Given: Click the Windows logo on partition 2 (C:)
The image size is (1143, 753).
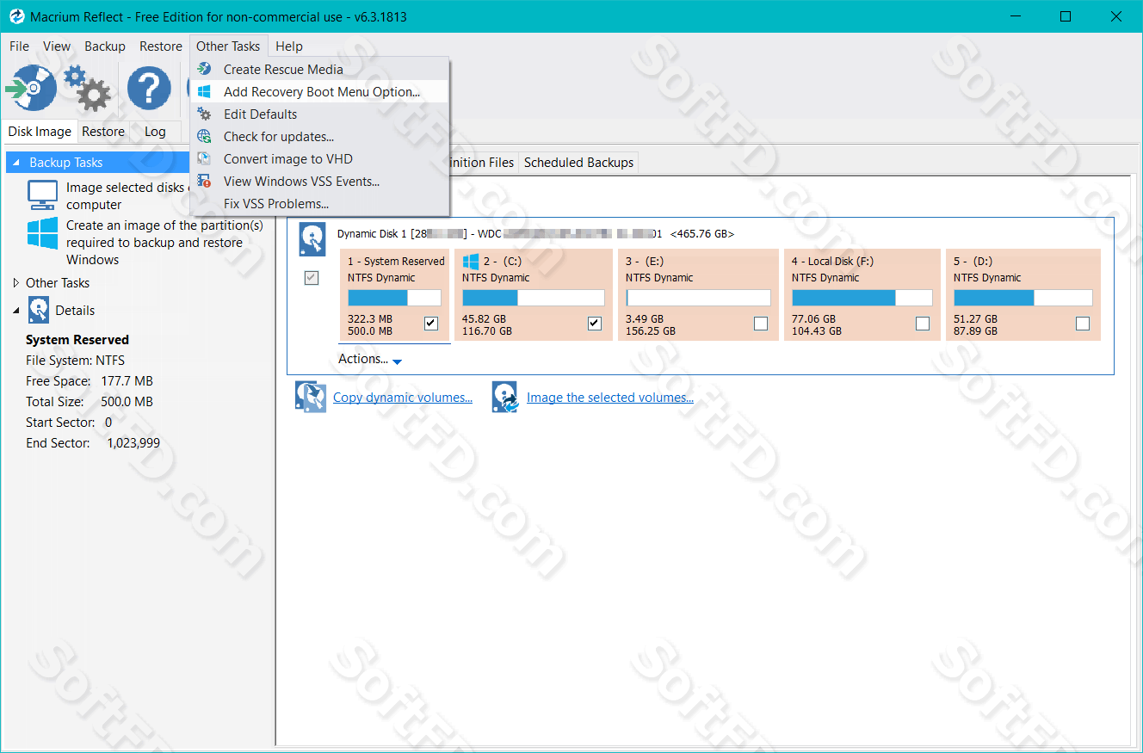Looking at the screenshot, I should [x=471, y=261].
